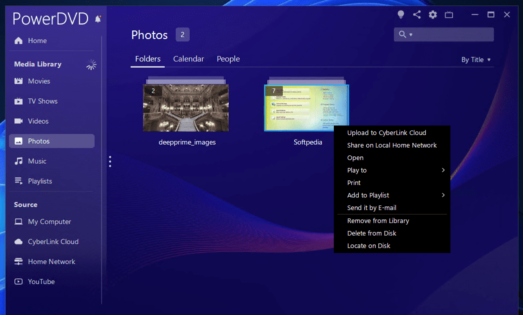523x315 pixels.
Task: Click the Music note icon
Action: tap(19, 161)
